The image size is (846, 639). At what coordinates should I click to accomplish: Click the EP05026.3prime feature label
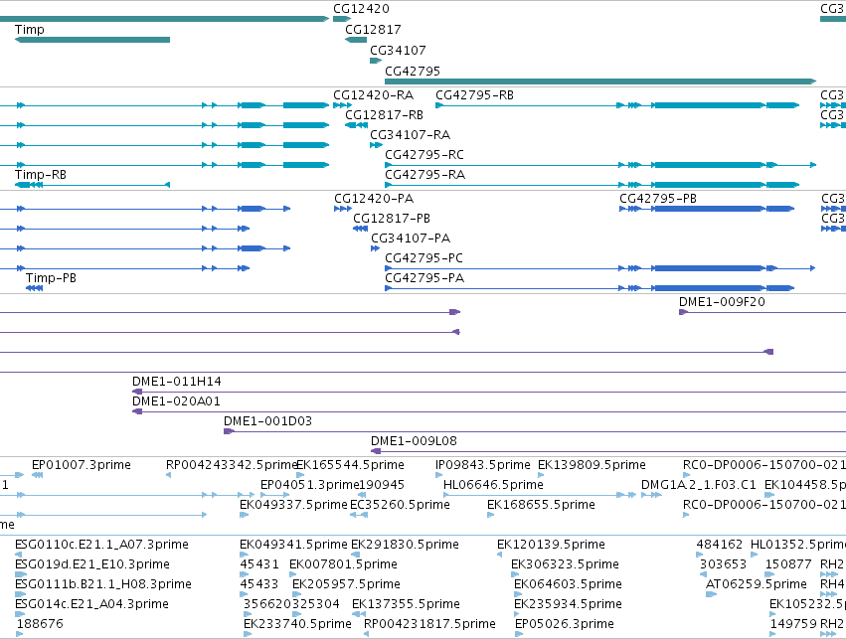point(565,624)
